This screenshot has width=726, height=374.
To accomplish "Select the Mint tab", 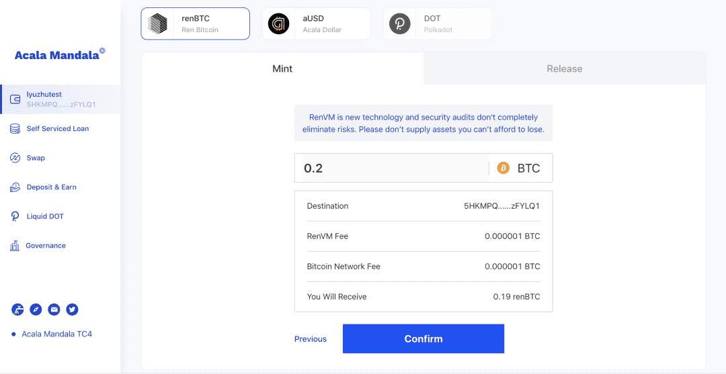I will 282,69.
